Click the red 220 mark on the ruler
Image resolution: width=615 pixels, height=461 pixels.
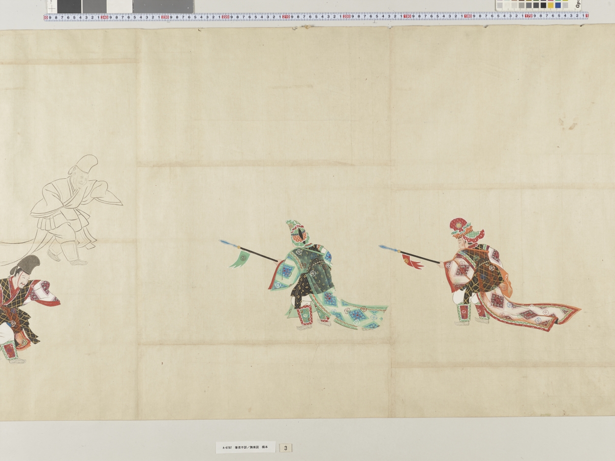[x=225, y=17]
